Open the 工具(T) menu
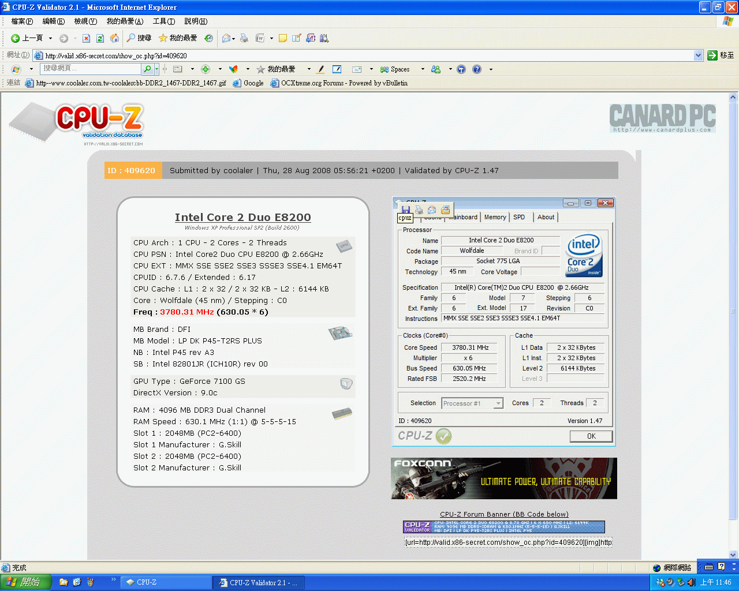This screenshot has height=591, width=739. tap(163, 21)
